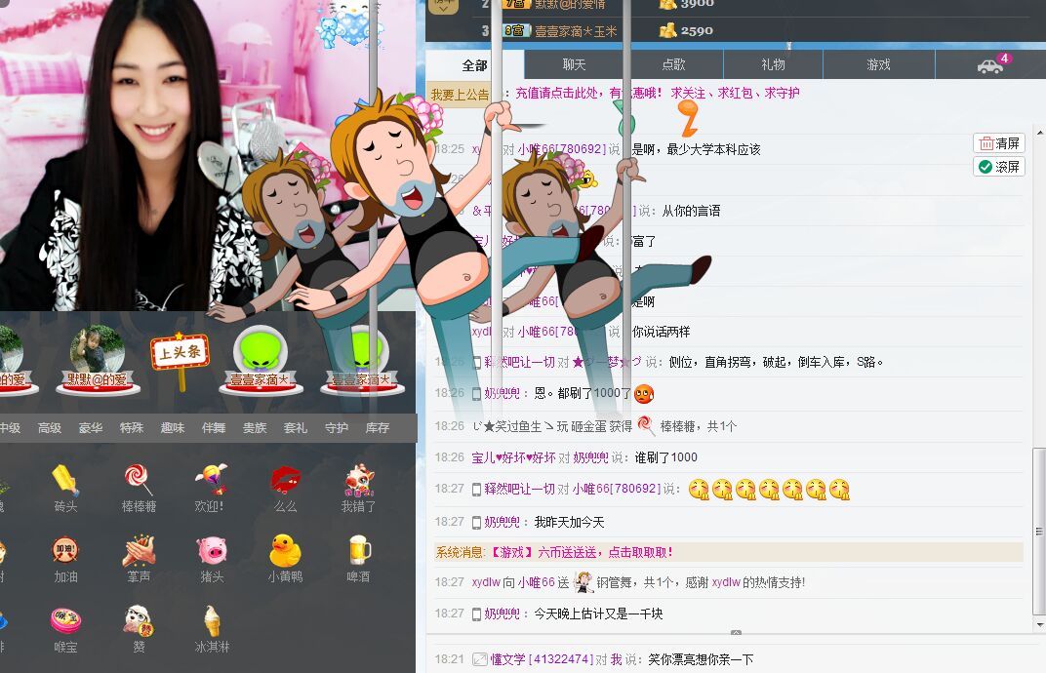The height and width of the screenshot is (673, 1046).
Task: Select the 豪华 gift category
Action: 91,427
